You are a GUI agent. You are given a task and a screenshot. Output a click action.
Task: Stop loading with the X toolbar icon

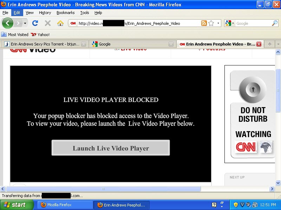pyautogui.click(x=48, y=23)
